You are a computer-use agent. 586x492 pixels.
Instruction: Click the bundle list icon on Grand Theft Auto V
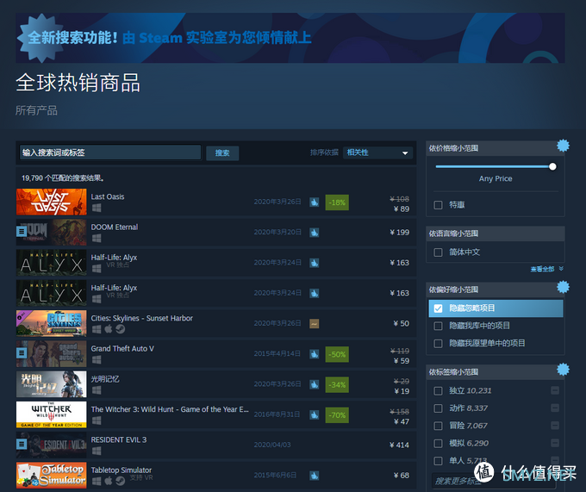22,353
